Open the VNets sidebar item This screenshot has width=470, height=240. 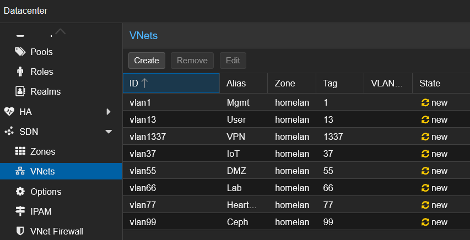click(42, 171)
